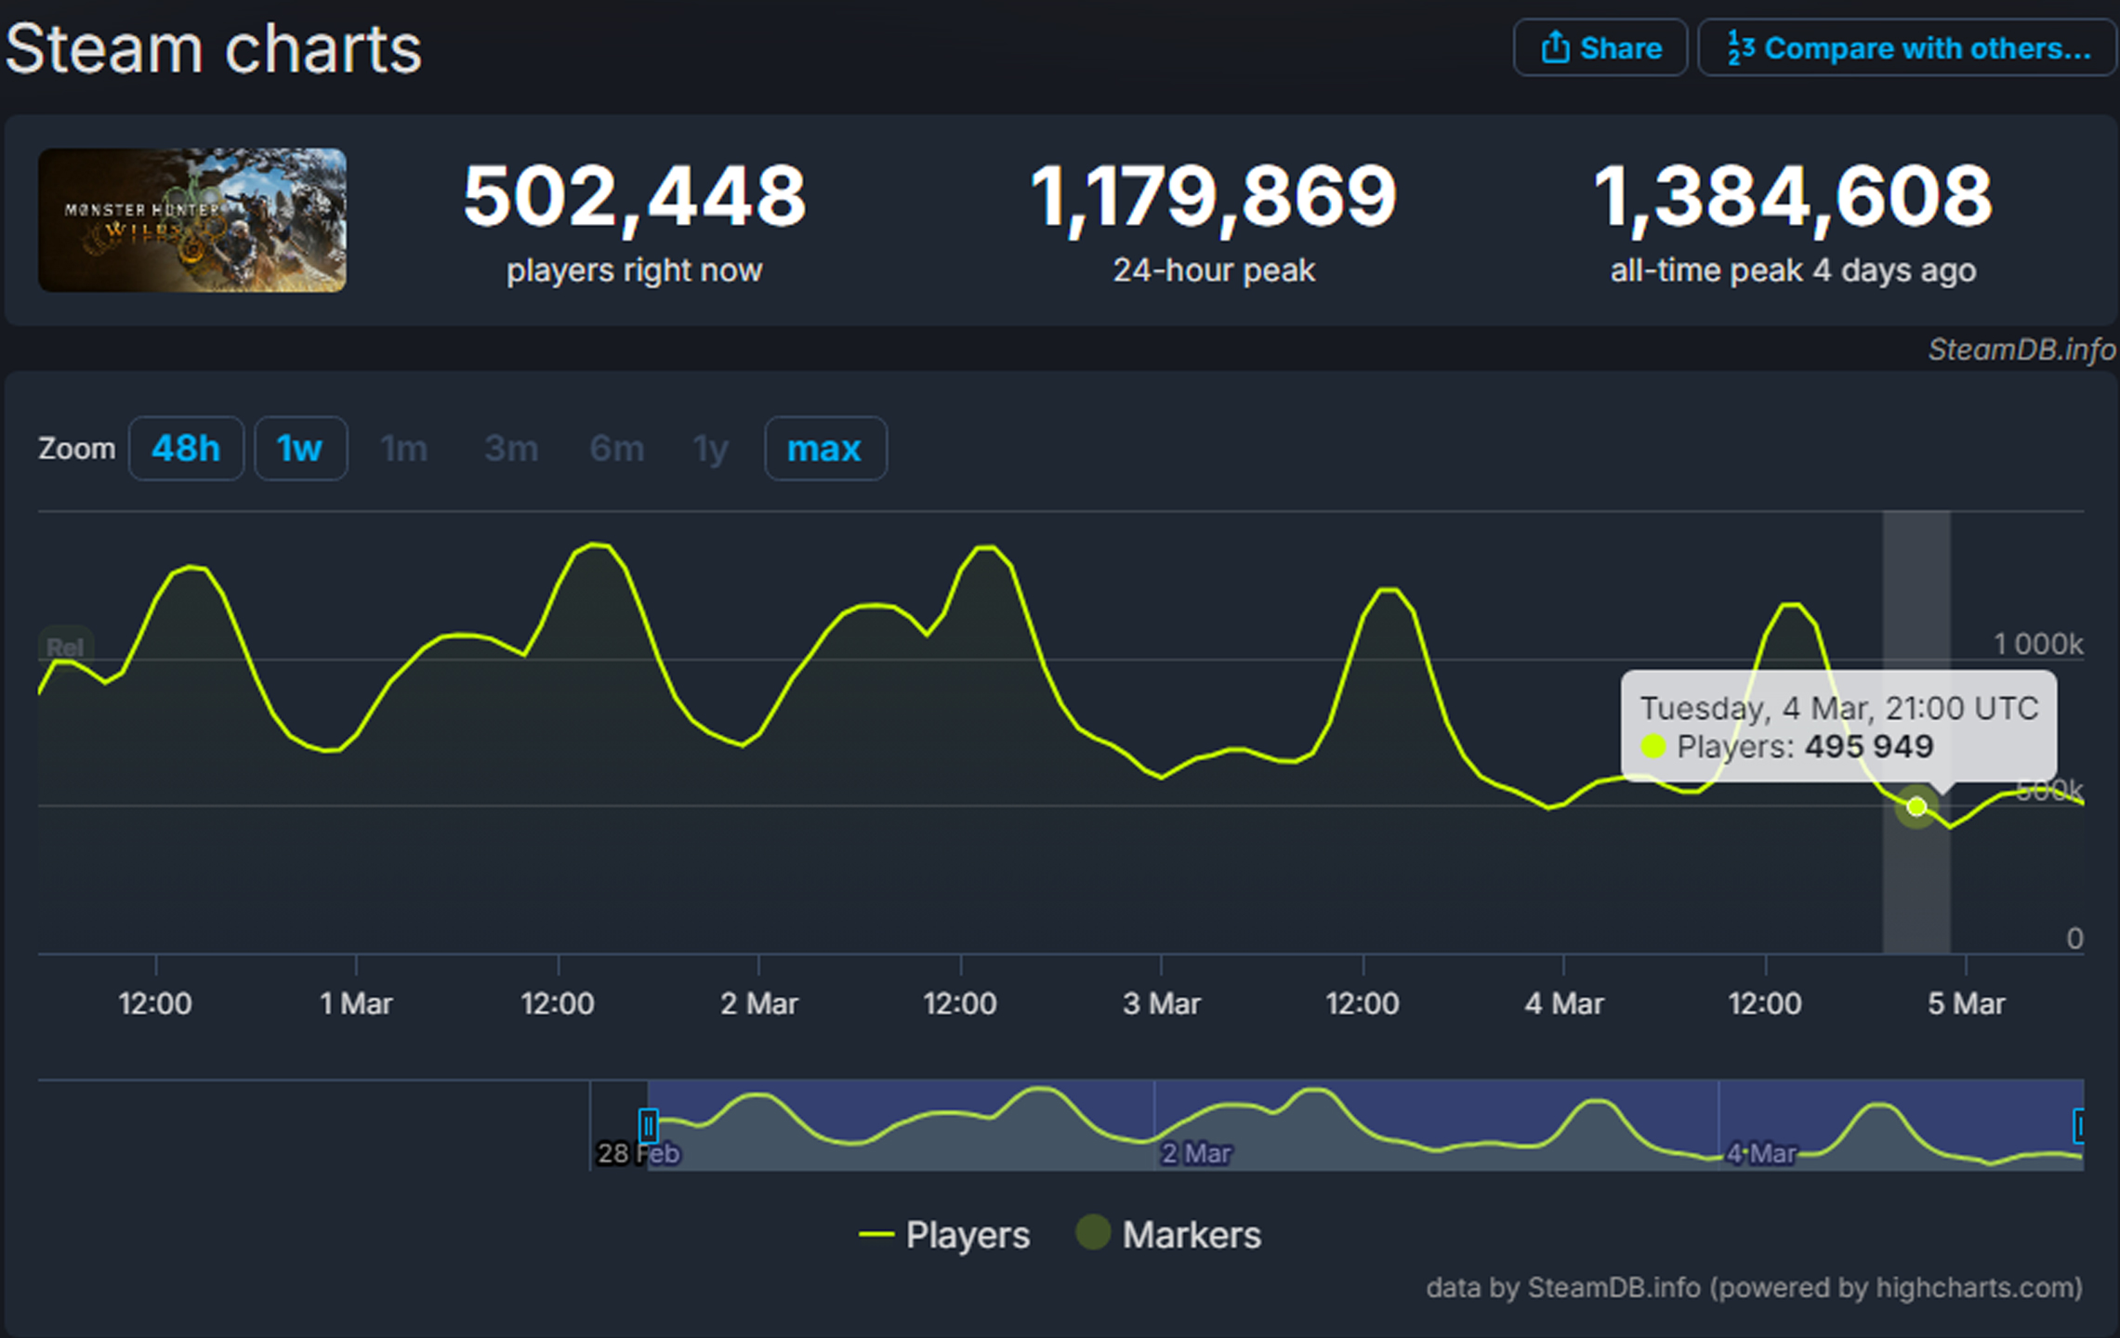
Task: Grab the right navigator range handle
Action: pos(2080,1125)
